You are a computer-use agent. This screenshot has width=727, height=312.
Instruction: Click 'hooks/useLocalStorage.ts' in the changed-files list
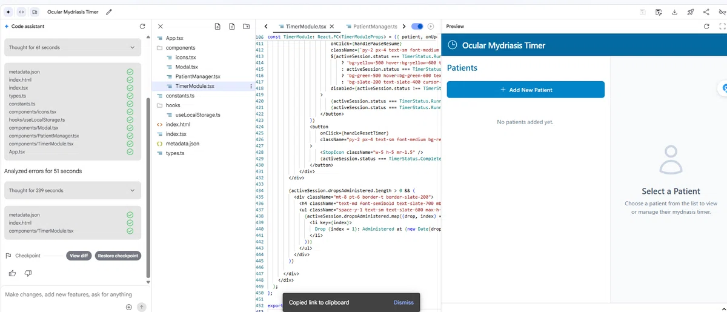(37, 120)
